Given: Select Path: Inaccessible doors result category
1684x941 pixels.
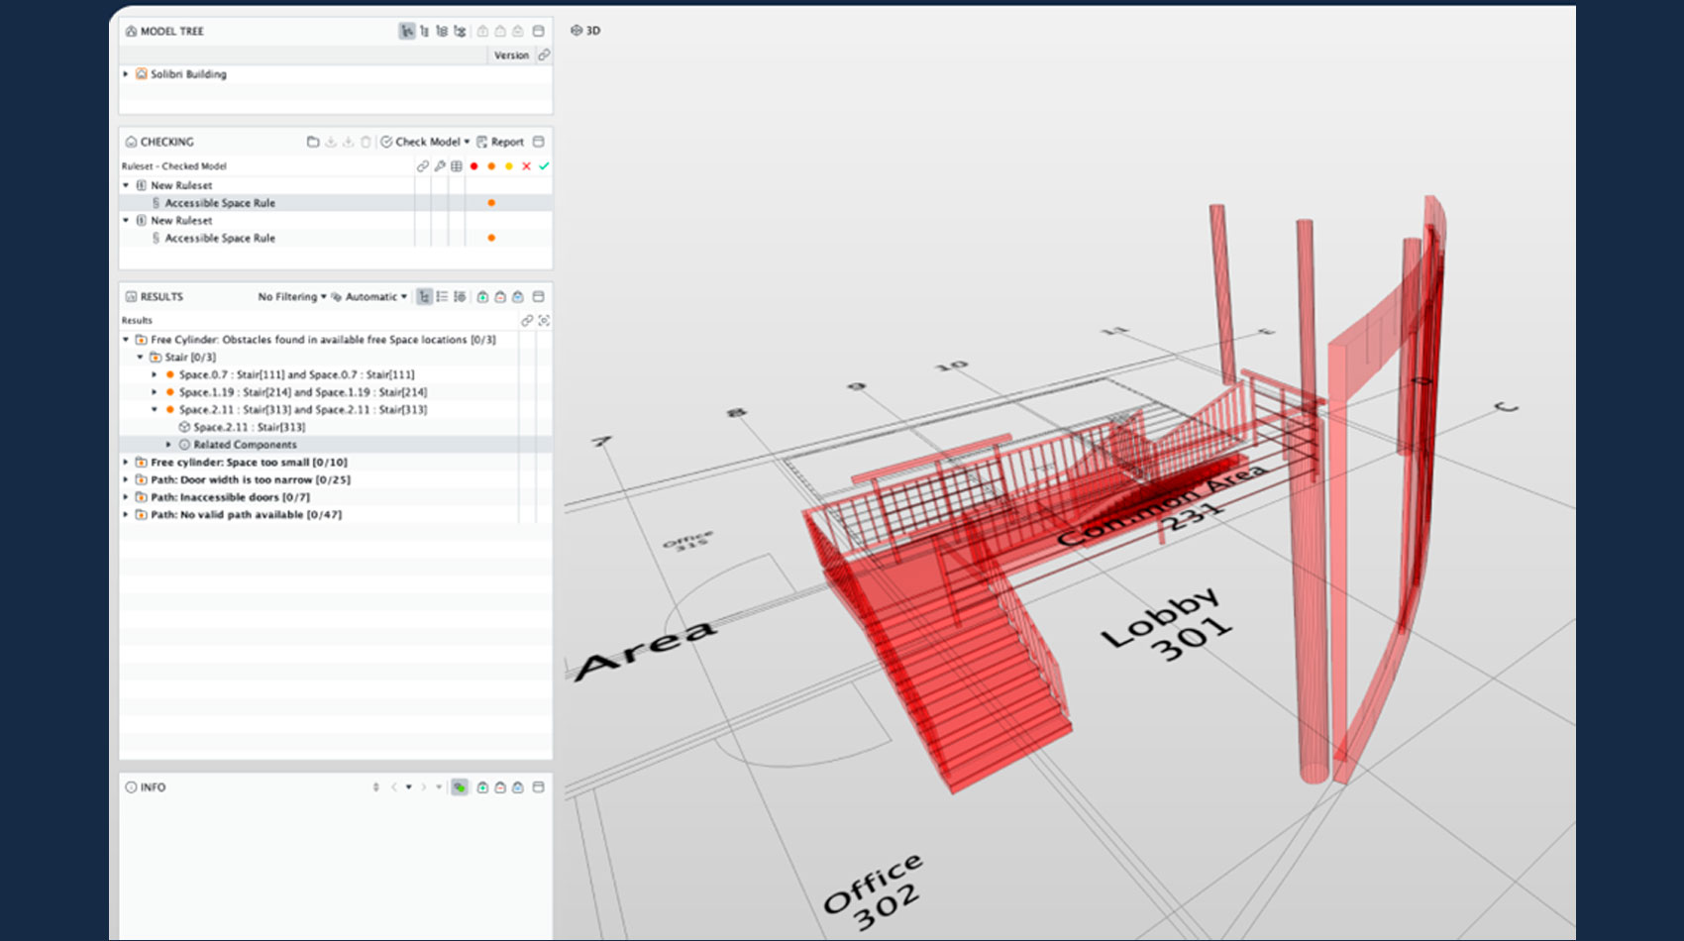Looking at the screenshot, I should click(x=230, y=497).
